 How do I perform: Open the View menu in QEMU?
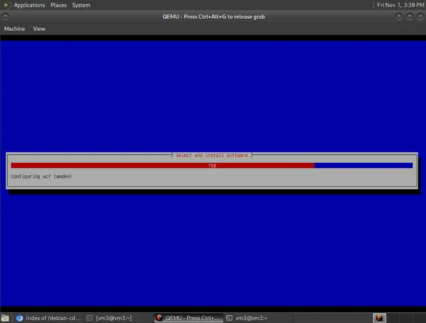pyautogui.click(x=39, y=29)
